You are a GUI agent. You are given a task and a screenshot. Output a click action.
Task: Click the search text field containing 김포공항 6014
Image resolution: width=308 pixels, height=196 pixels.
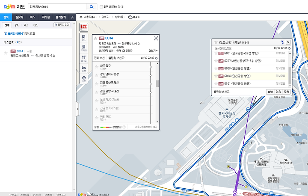click(57, 7)
